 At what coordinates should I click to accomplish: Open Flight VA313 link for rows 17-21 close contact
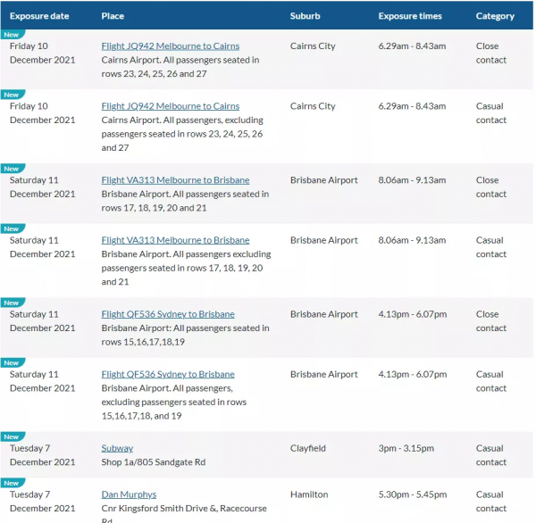(x=175, y=180)
